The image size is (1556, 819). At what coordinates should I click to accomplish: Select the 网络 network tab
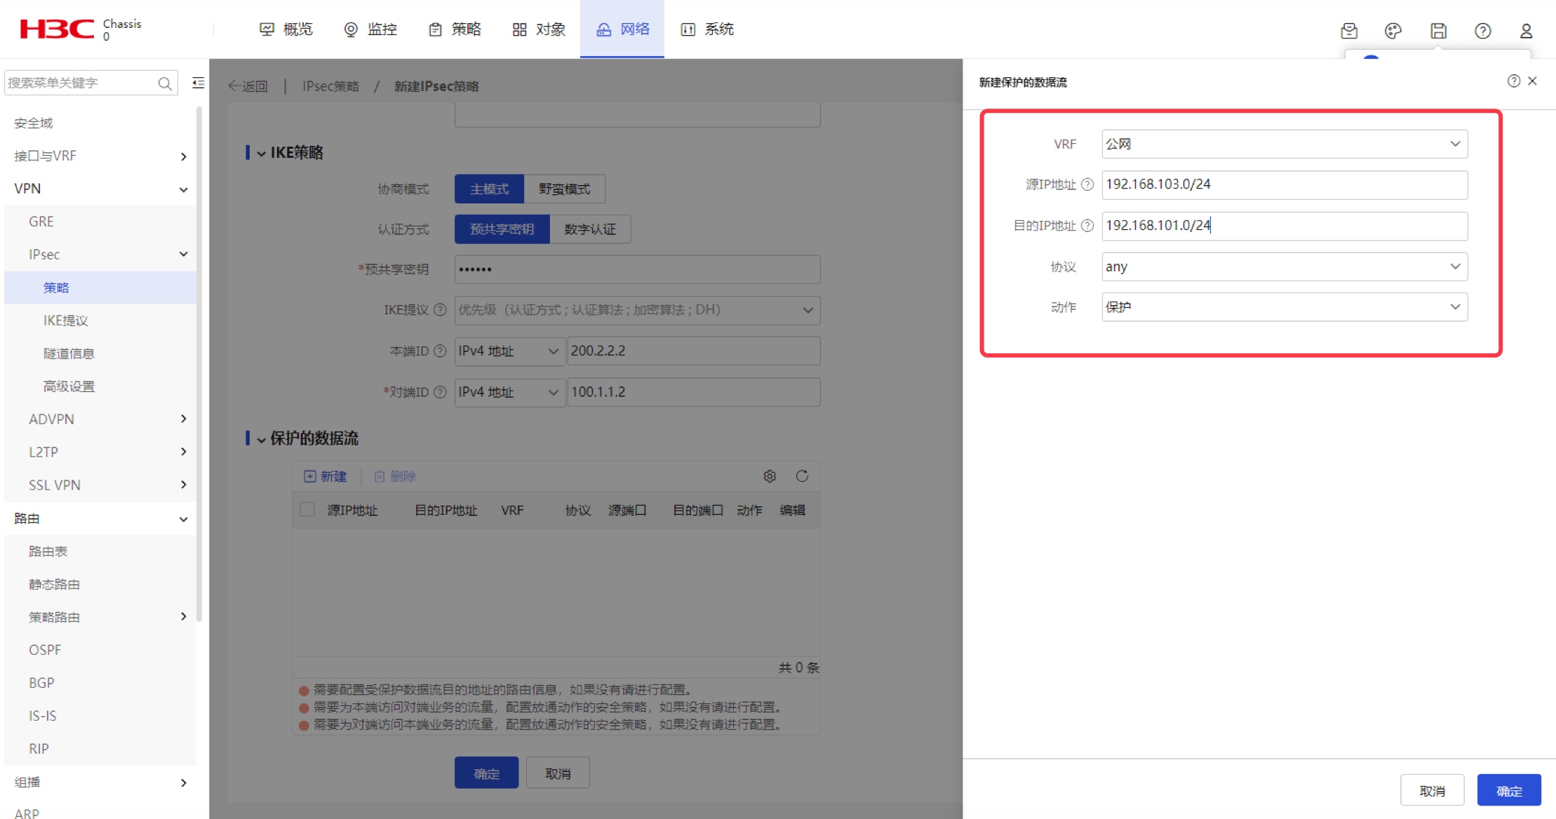pos(622,29)
